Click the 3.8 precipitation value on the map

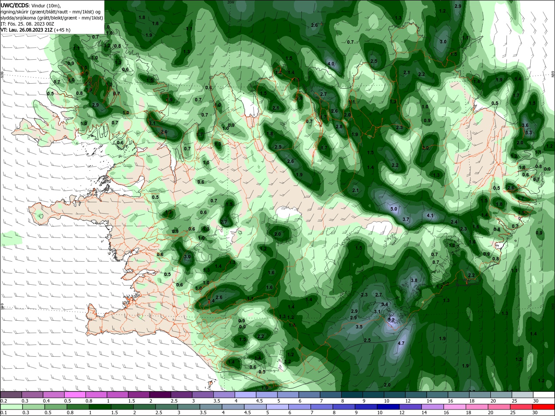(x=414, y=280)
